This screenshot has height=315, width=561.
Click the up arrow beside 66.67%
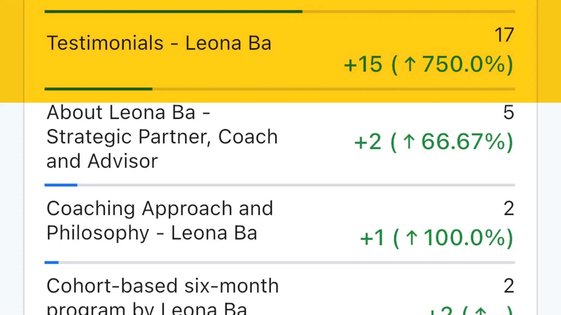(409, 141)
